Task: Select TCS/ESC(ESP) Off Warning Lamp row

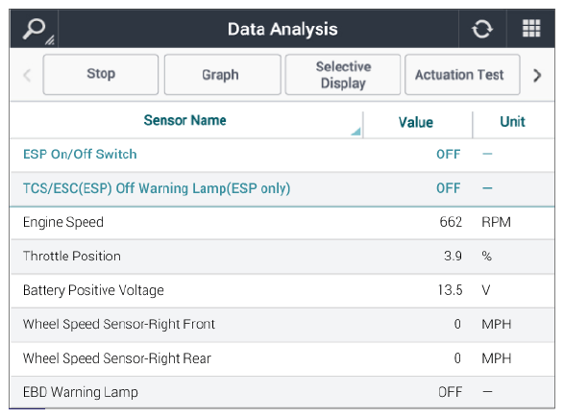Action: 282,188
